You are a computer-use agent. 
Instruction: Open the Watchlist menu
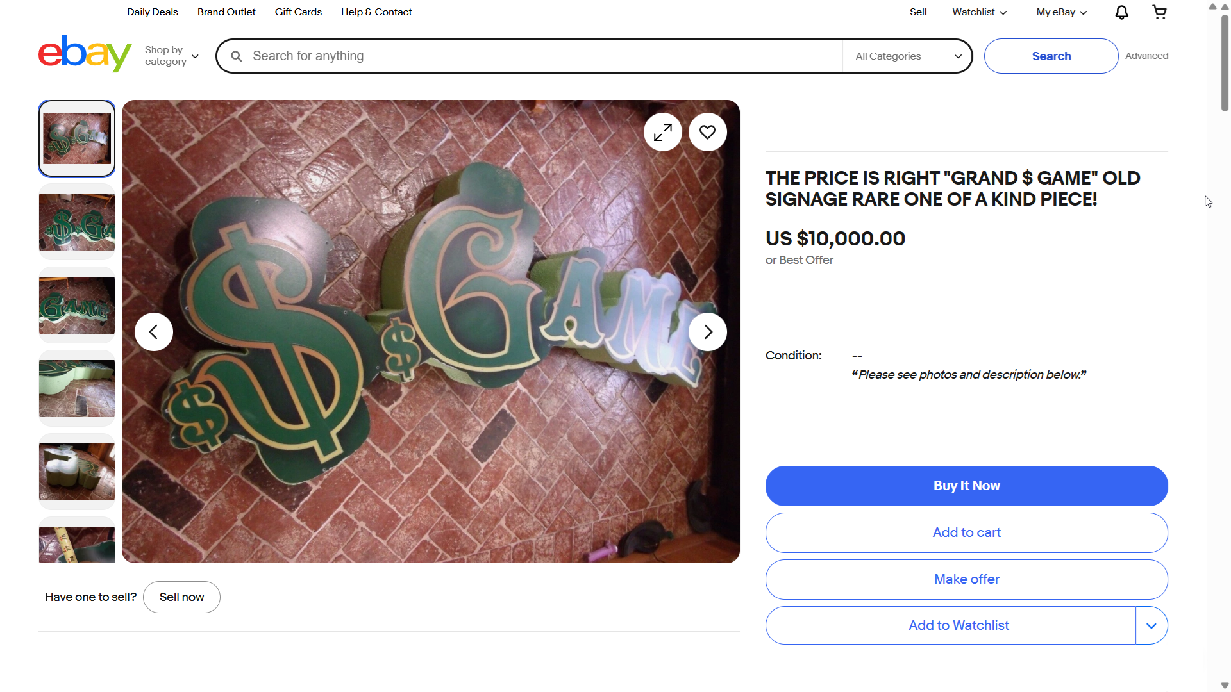[x=978, y=12]
